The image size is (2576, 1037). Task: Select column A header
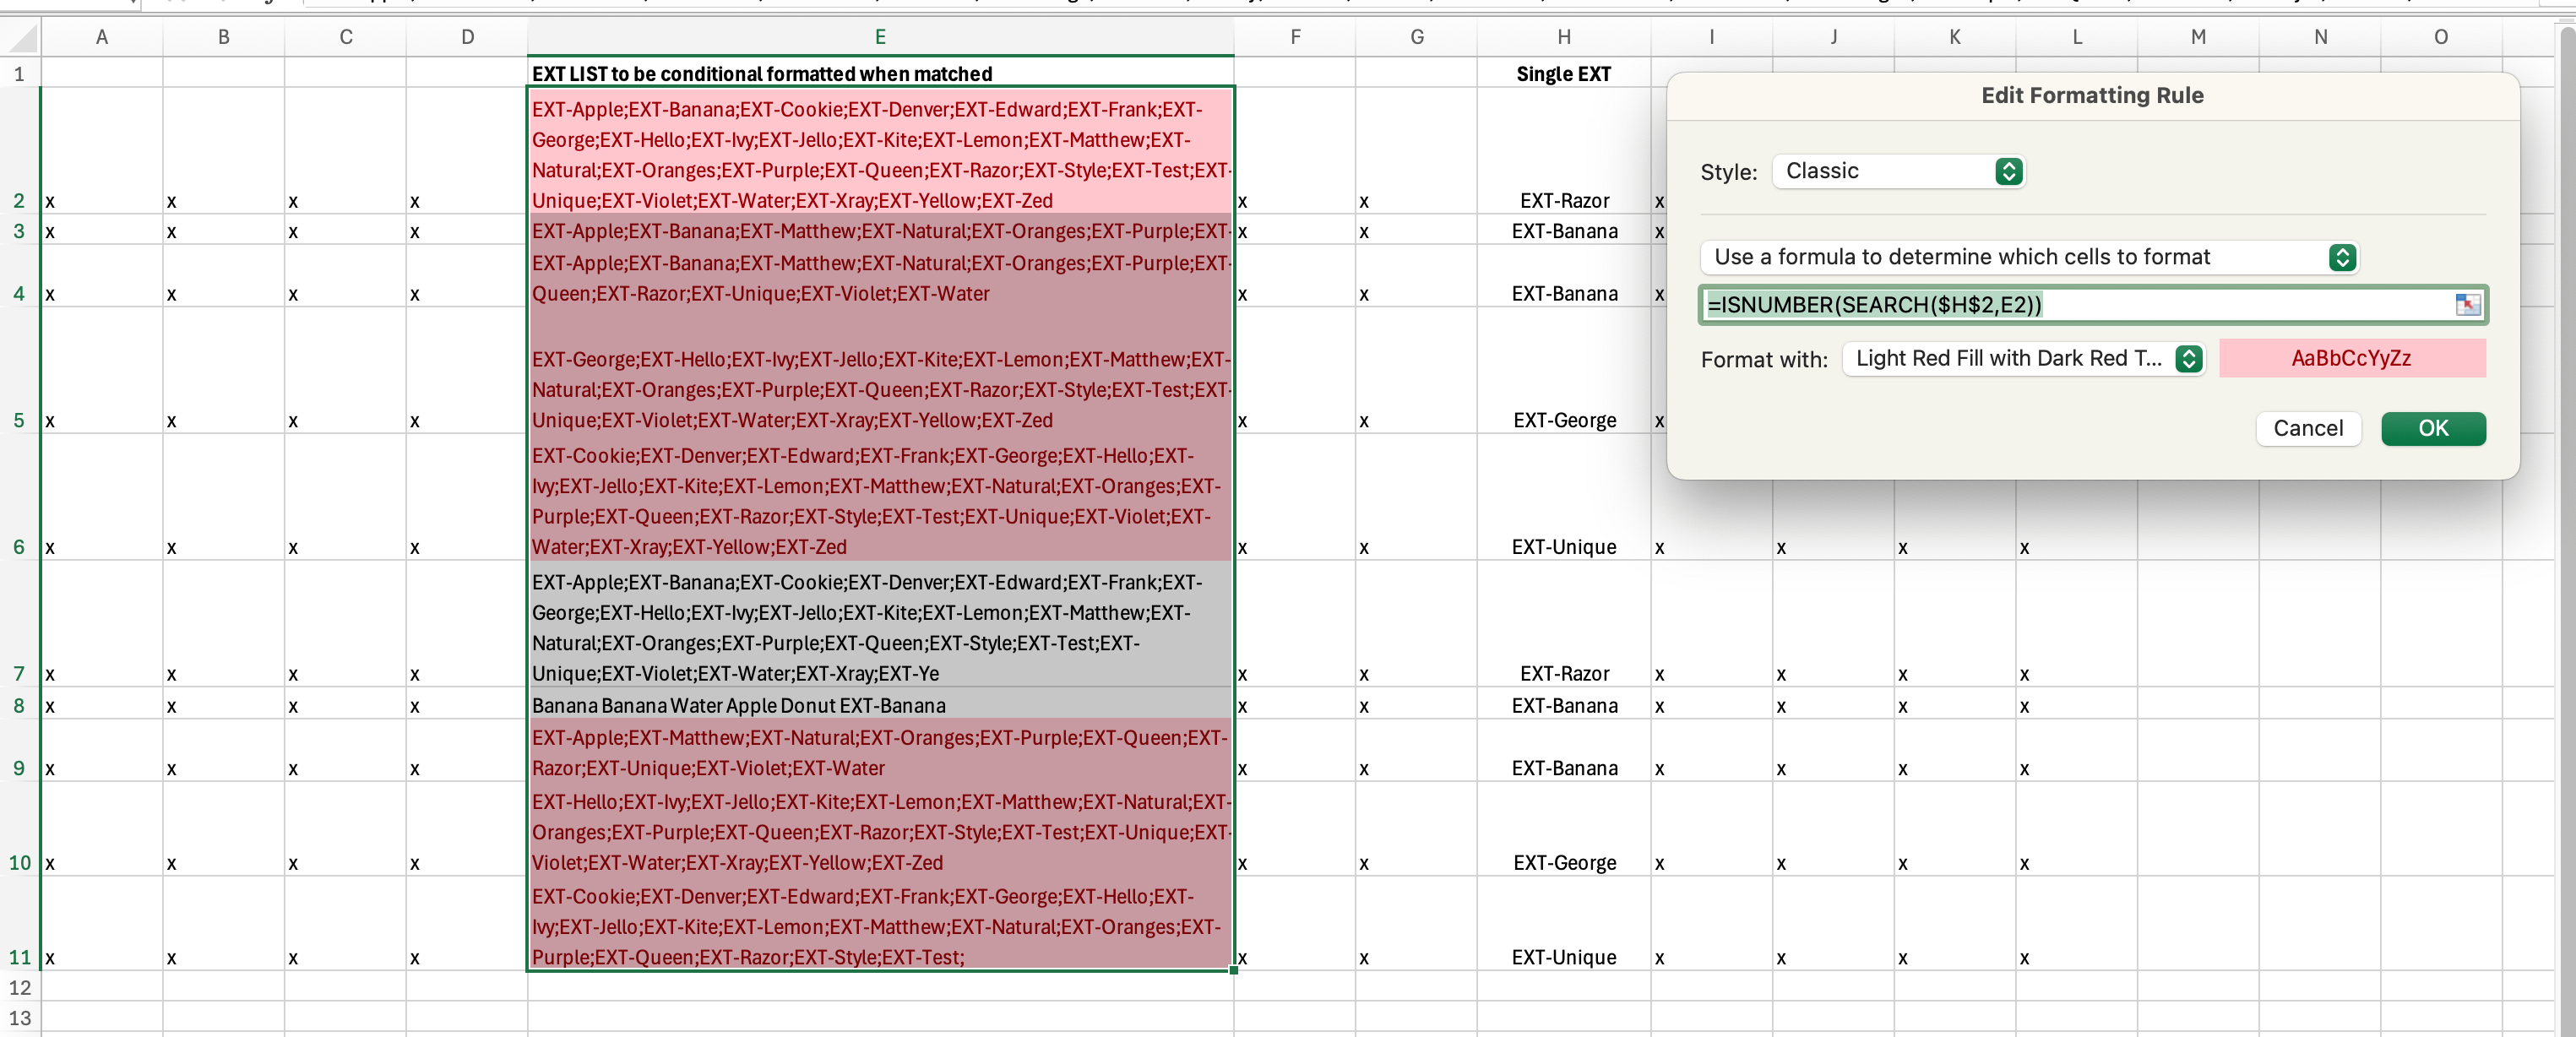pyautogui.click(x=101, y=37)
